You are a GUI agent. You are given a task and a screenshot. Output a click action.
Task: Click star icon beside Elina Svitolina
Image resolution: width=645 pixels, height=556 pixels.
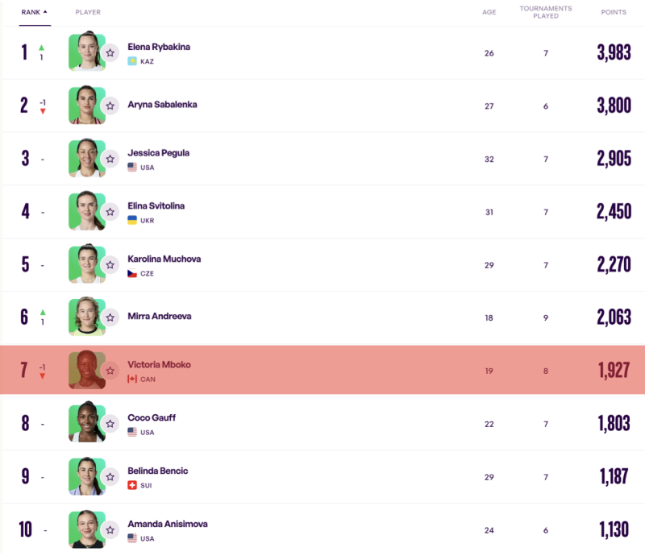click(110, 212)
